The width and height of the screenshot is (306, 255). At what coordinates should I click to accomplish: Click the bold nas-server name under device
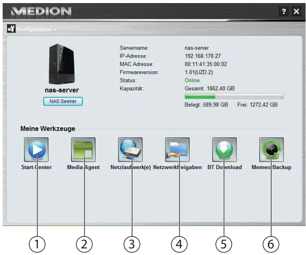(x=62, y=90)
